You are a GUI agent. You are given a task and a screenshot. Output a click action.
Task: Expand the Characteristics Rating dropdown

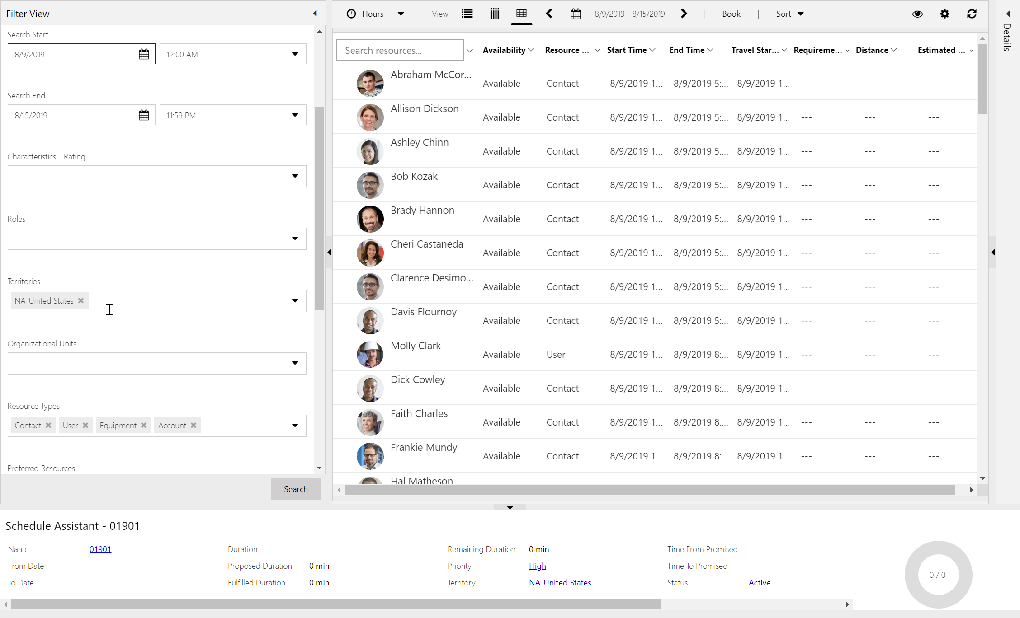(x=294, y=175)
